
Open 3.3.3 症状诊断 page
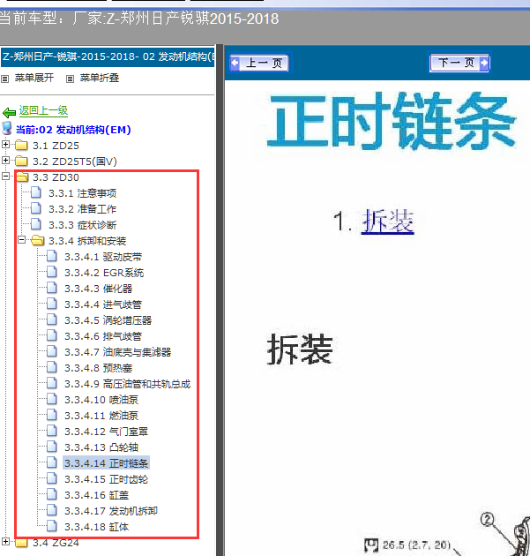(83, 225)
